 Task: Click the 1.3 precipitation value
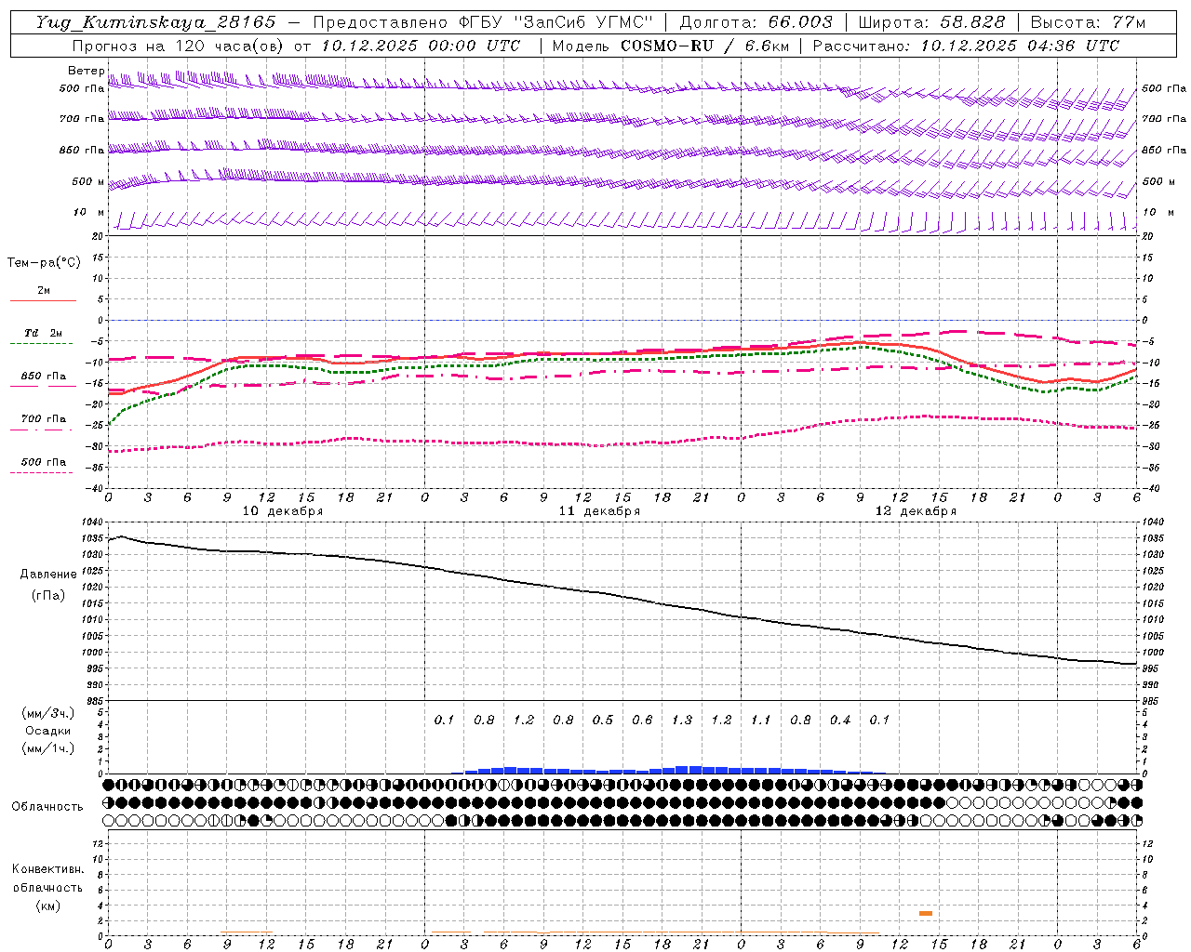coord(682,720)
